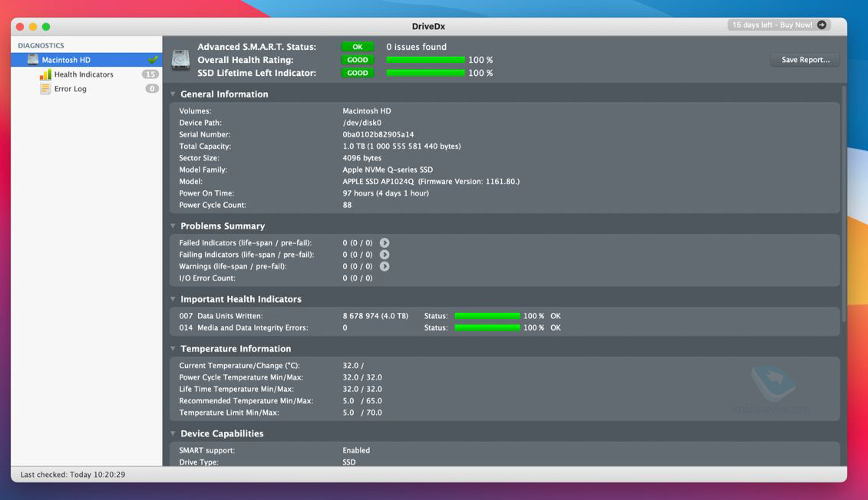This screenshot has height=500, width=868.
Task: Click data units value 8 678 974 (4.0 TB)
Action: point(375,316)
